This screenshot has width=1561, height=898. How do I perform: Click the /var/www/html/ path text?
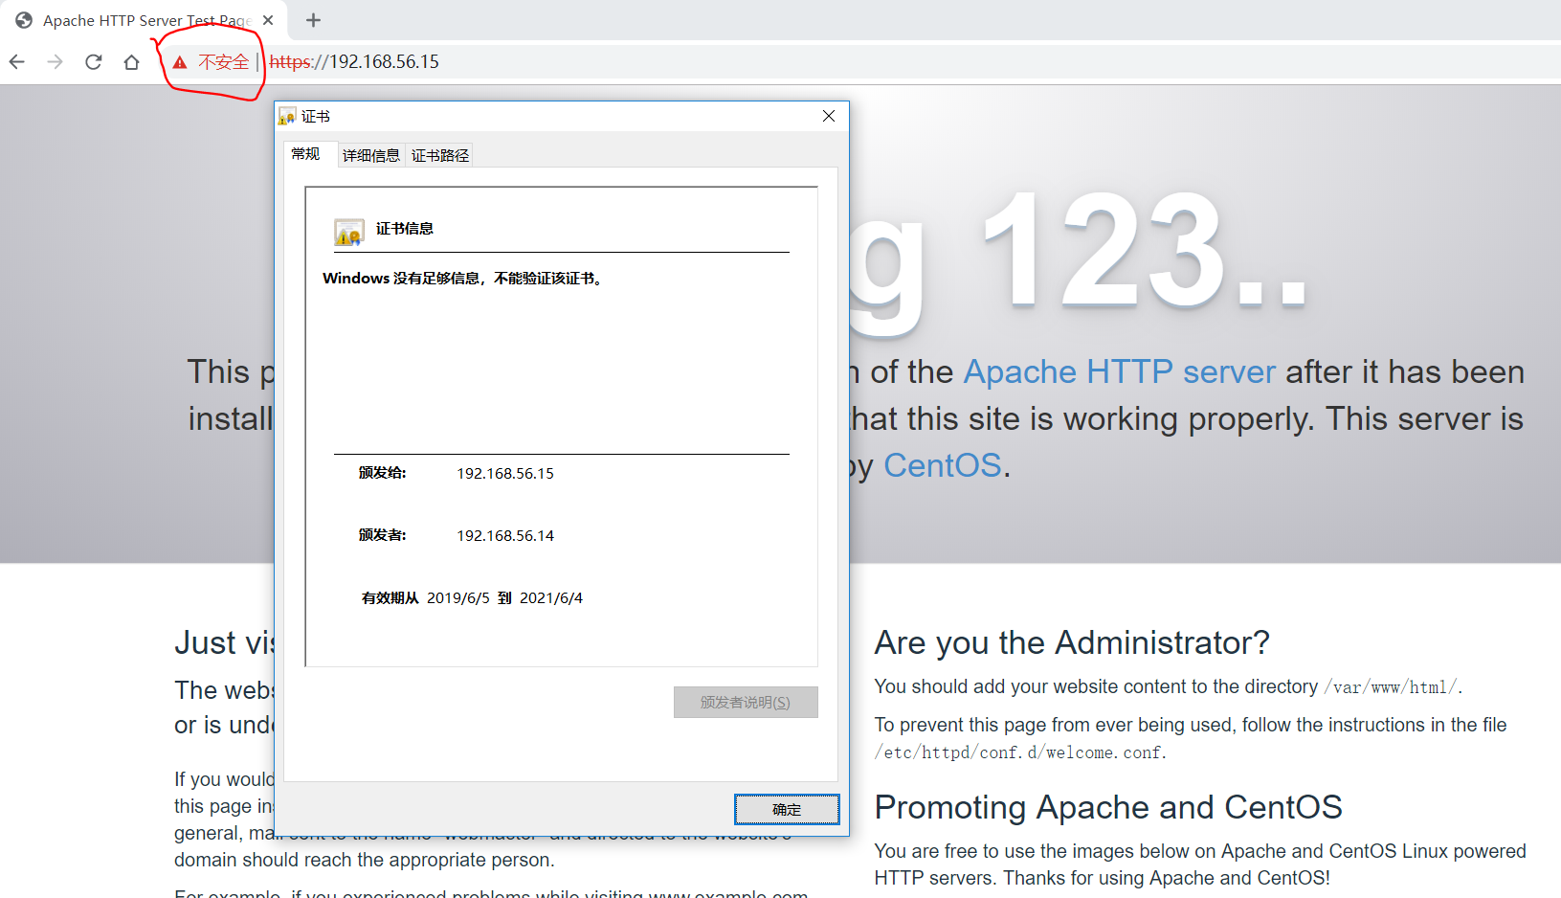1391,686
